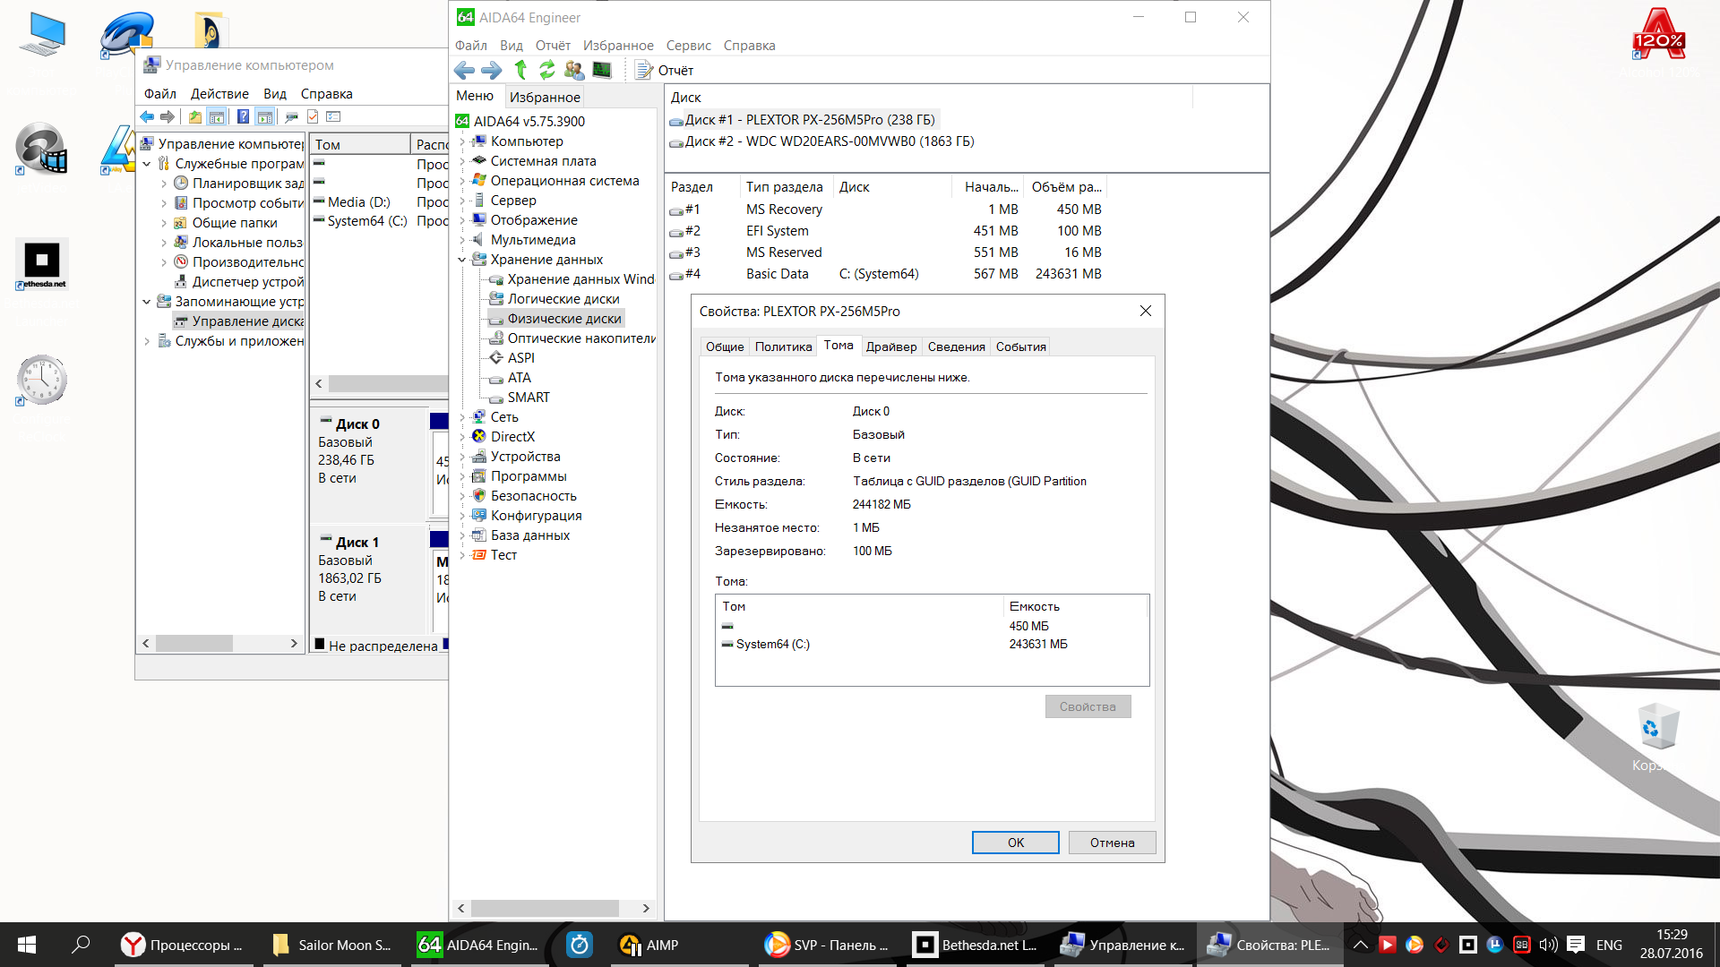Viewport: 1720px width, 967px height.
Task: Open the Сервис menu in AIDA64
Action: (688, 46)
